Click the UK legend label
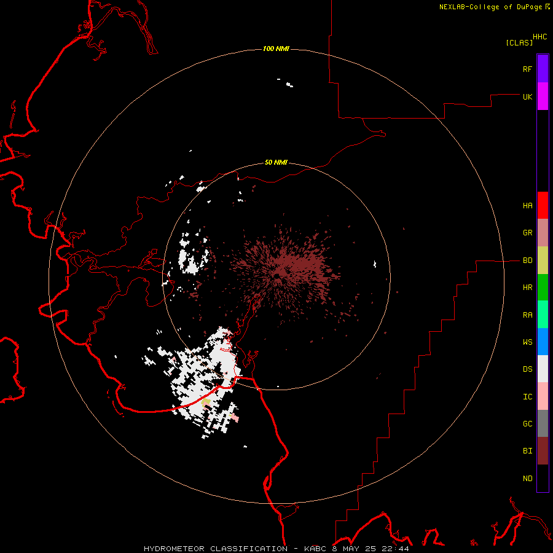 click(527, 96)
